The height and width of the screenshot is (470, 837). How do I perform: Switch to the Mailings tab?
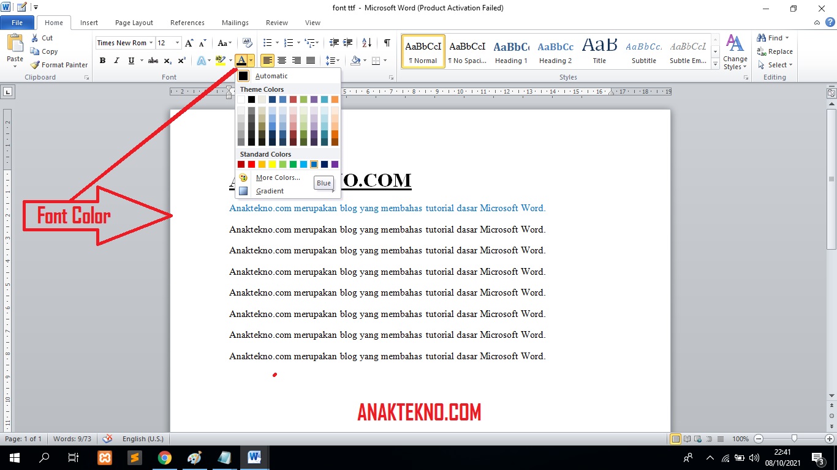235,23
